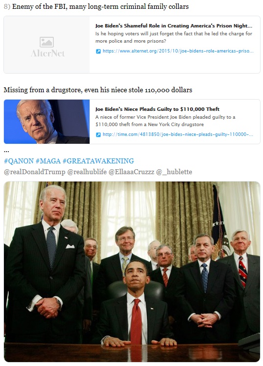This screenshot has width=263, height=366.
Task: Open the @_hublette mention
Action: [174, 172]
